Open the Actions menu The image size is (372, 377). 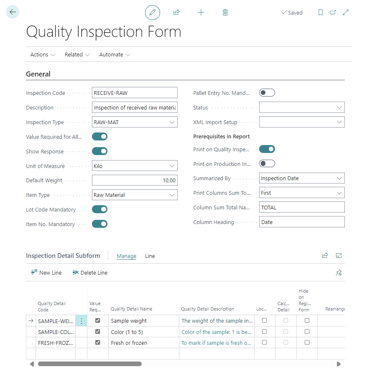click(x=42, y=55)
